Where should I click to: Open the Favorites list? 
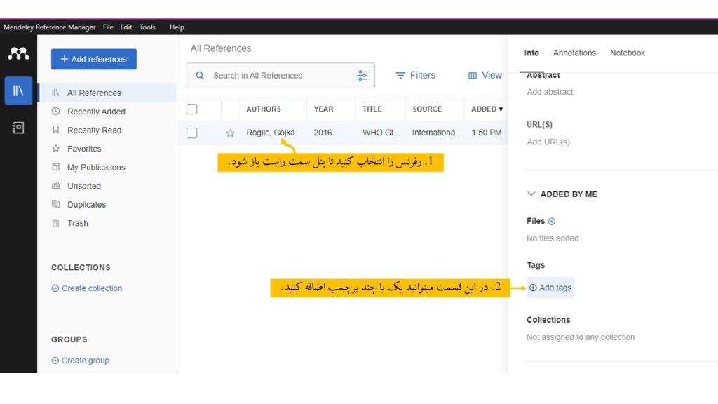pos(83,149)
